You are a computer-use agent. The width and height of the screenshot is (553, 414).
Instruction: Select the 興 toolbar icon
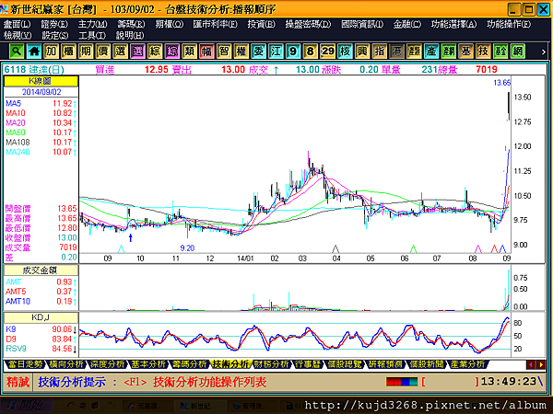coord(362,52)
